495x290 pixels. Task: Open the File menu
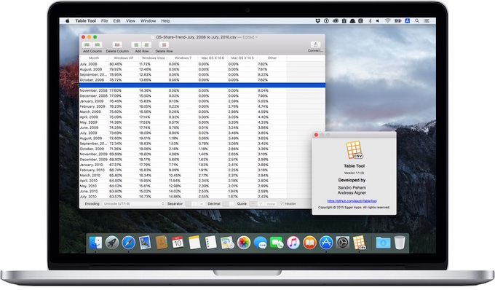[x=105, y=21]
